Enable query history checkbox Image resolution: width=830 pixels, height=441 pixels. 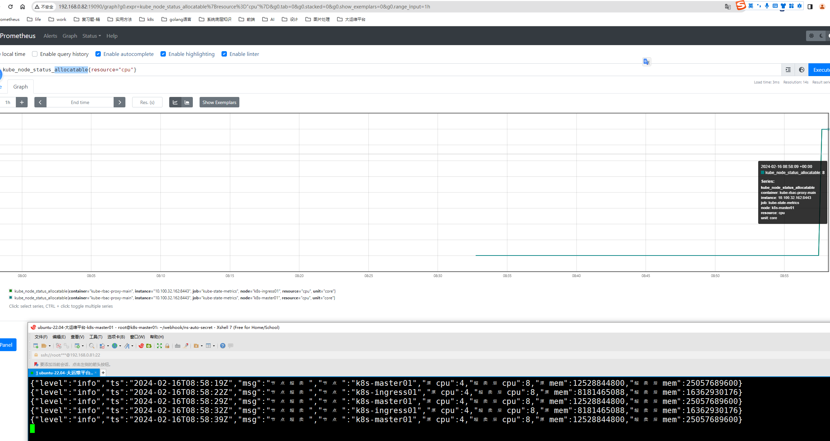tap(35, 54)
